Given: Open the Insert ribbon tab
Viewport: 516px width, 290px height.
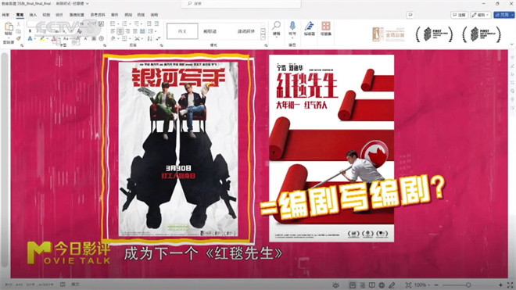Looking at the screenshot, I should point(33,15).
